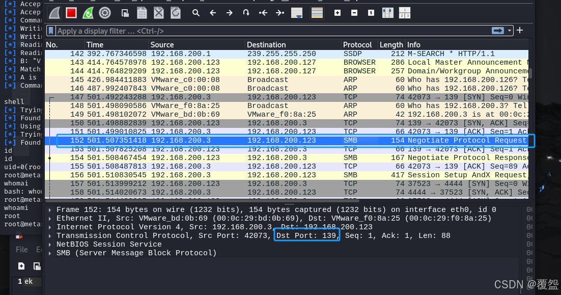Zoom out main window text
This screenshot has height=295, width=561.
[x=354, y=13]
